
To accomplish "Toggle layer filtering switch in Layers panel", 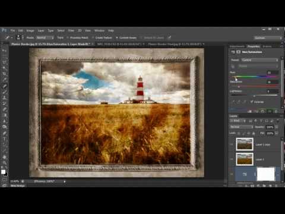I will [277, 121].
